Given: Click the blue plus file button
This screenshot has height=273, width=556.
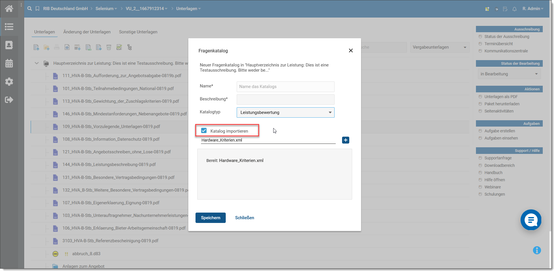Looking at the screenshot, I should (x=346, y=140).
